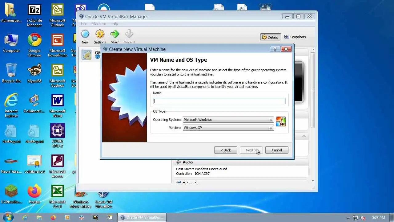The width and height of the screenshot is (394, 222).
Task: Click the green Start arrow icon
Action: click(115, 35)
